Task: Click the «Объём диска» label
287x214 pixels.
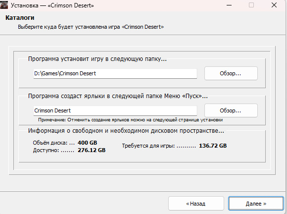Action: pos(50,143)
